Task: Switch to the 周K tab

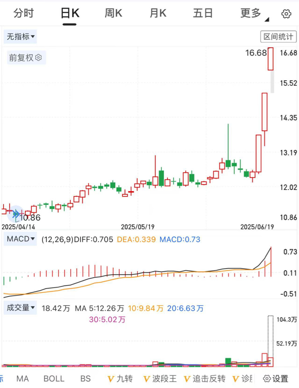Action: pyautogui.click(x=113, y=13)
